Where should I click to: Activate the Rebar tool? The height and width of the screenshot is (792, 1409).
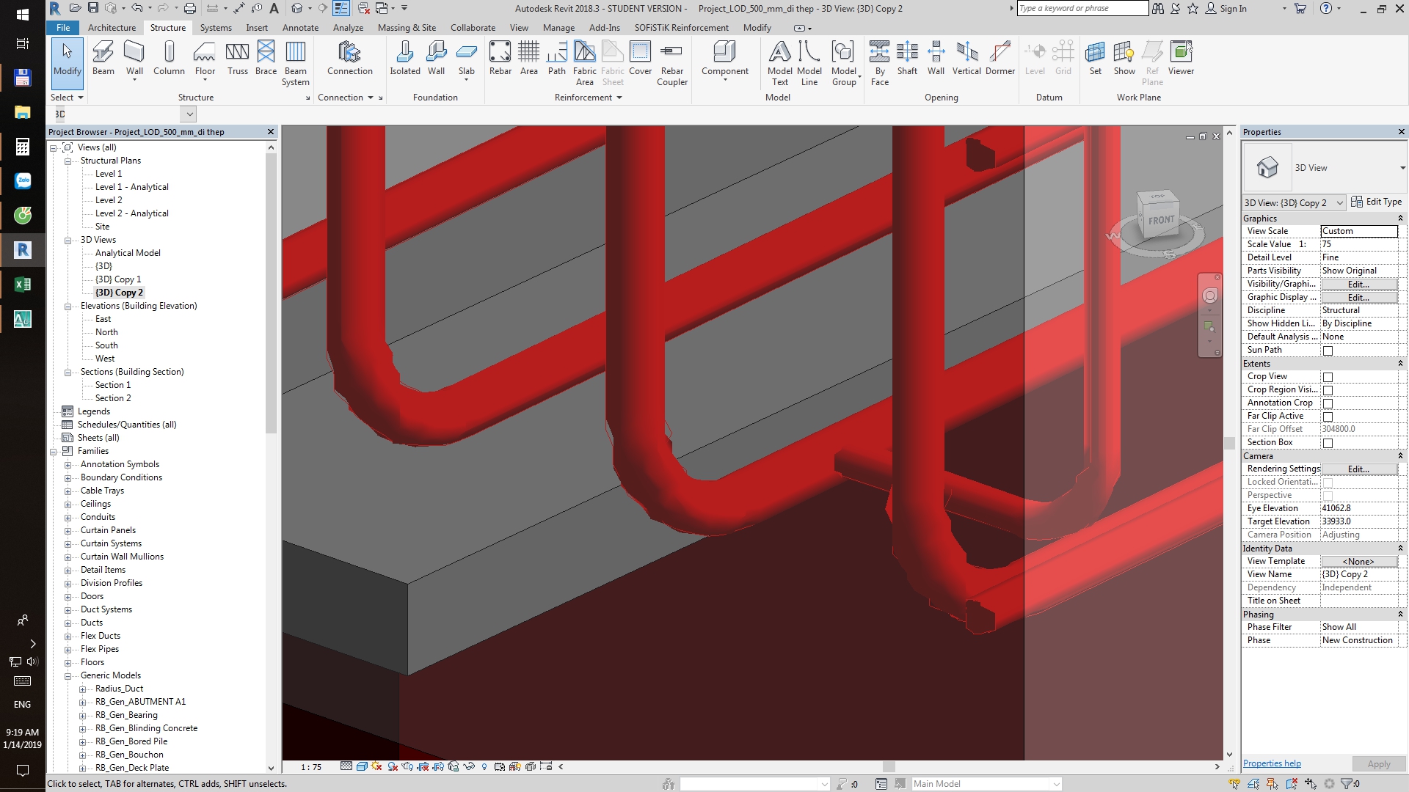pyautogui.click(x=500, y=59)
